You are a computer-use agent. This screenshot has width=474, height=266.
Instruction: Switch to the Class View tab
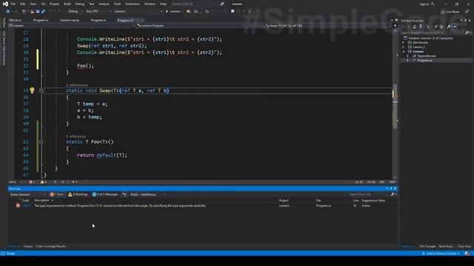(x=464, y=246)
